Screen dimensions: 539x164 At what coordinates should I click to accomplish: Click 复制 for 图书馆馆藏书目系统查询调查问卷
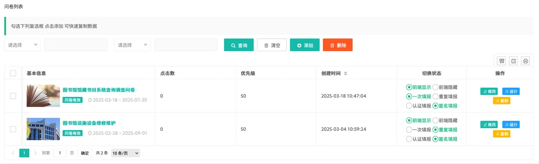coord(502,101)
